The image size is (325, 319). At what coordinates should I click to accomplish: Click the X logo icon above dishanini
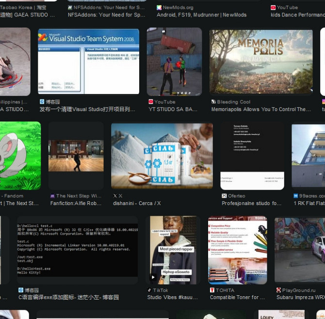click(x=115, y=196)
